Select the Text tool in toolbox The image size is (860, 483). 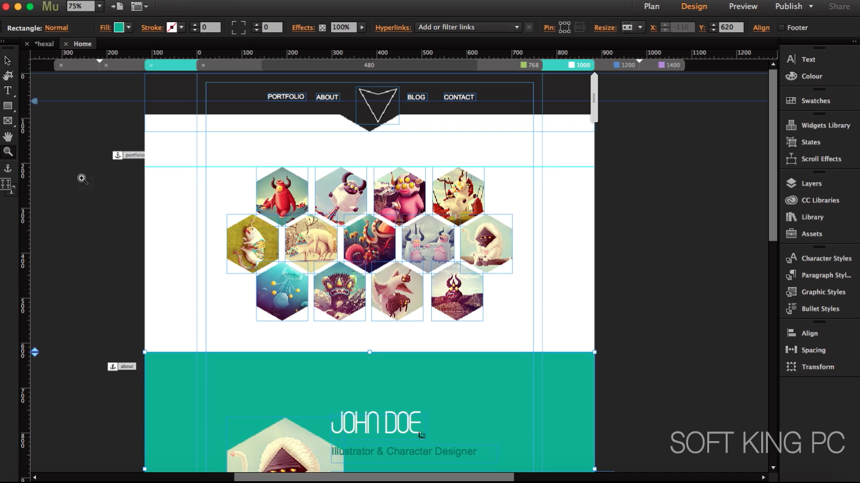tap(8, 90)
